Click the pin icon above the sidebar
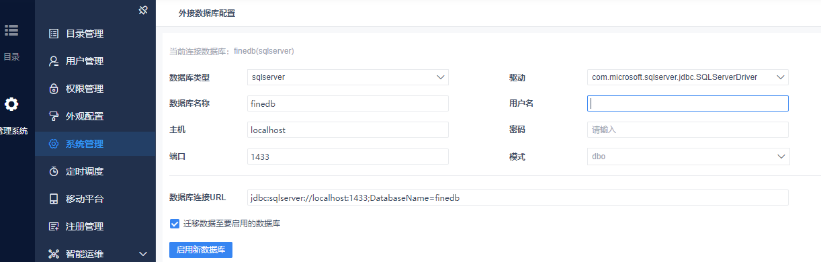The image size is (821, 262). [142, 10]
